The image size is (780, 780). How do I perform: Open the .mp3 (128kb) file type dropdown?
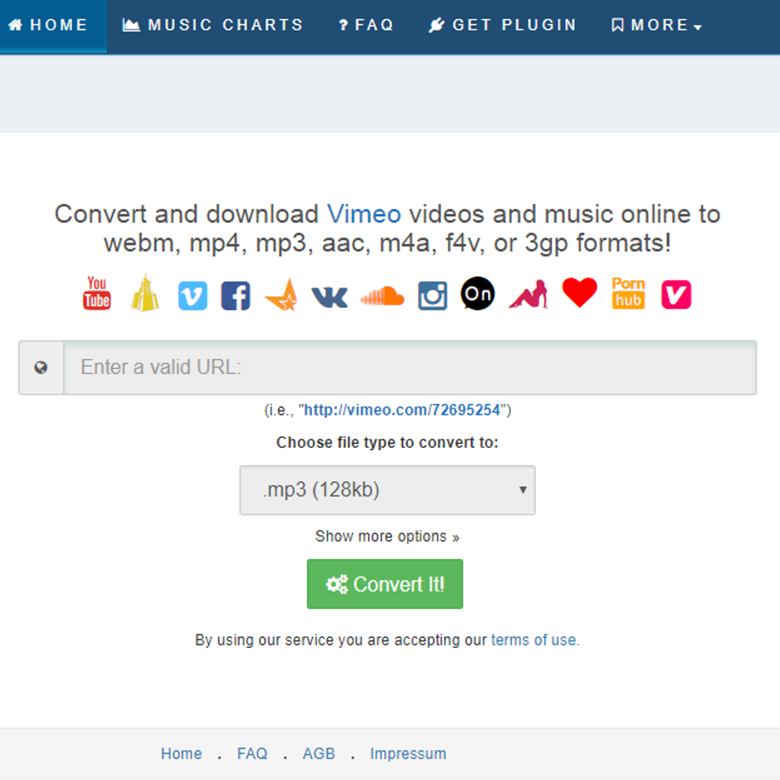tap(388, 490)
